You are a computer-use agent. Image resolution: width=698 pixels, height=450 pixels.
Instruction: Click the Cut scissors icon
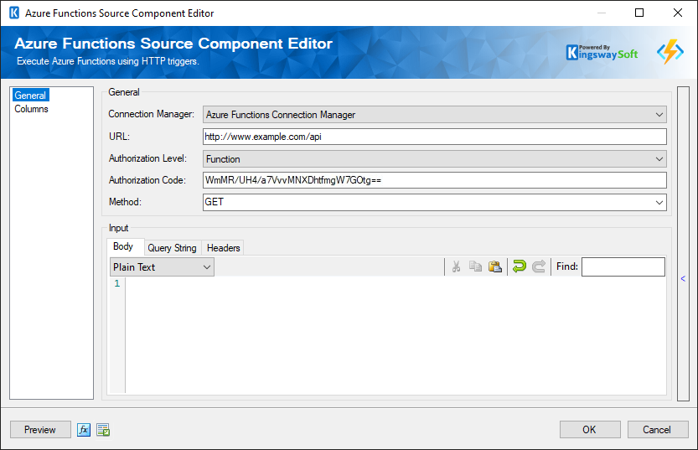click(x=456, y=266)
